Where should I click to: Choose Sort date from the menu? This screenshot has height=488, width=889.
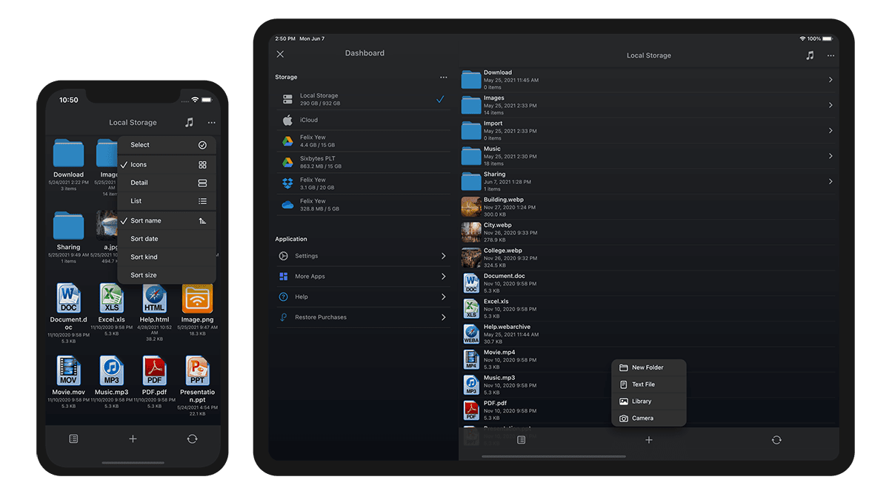(167, 239)
